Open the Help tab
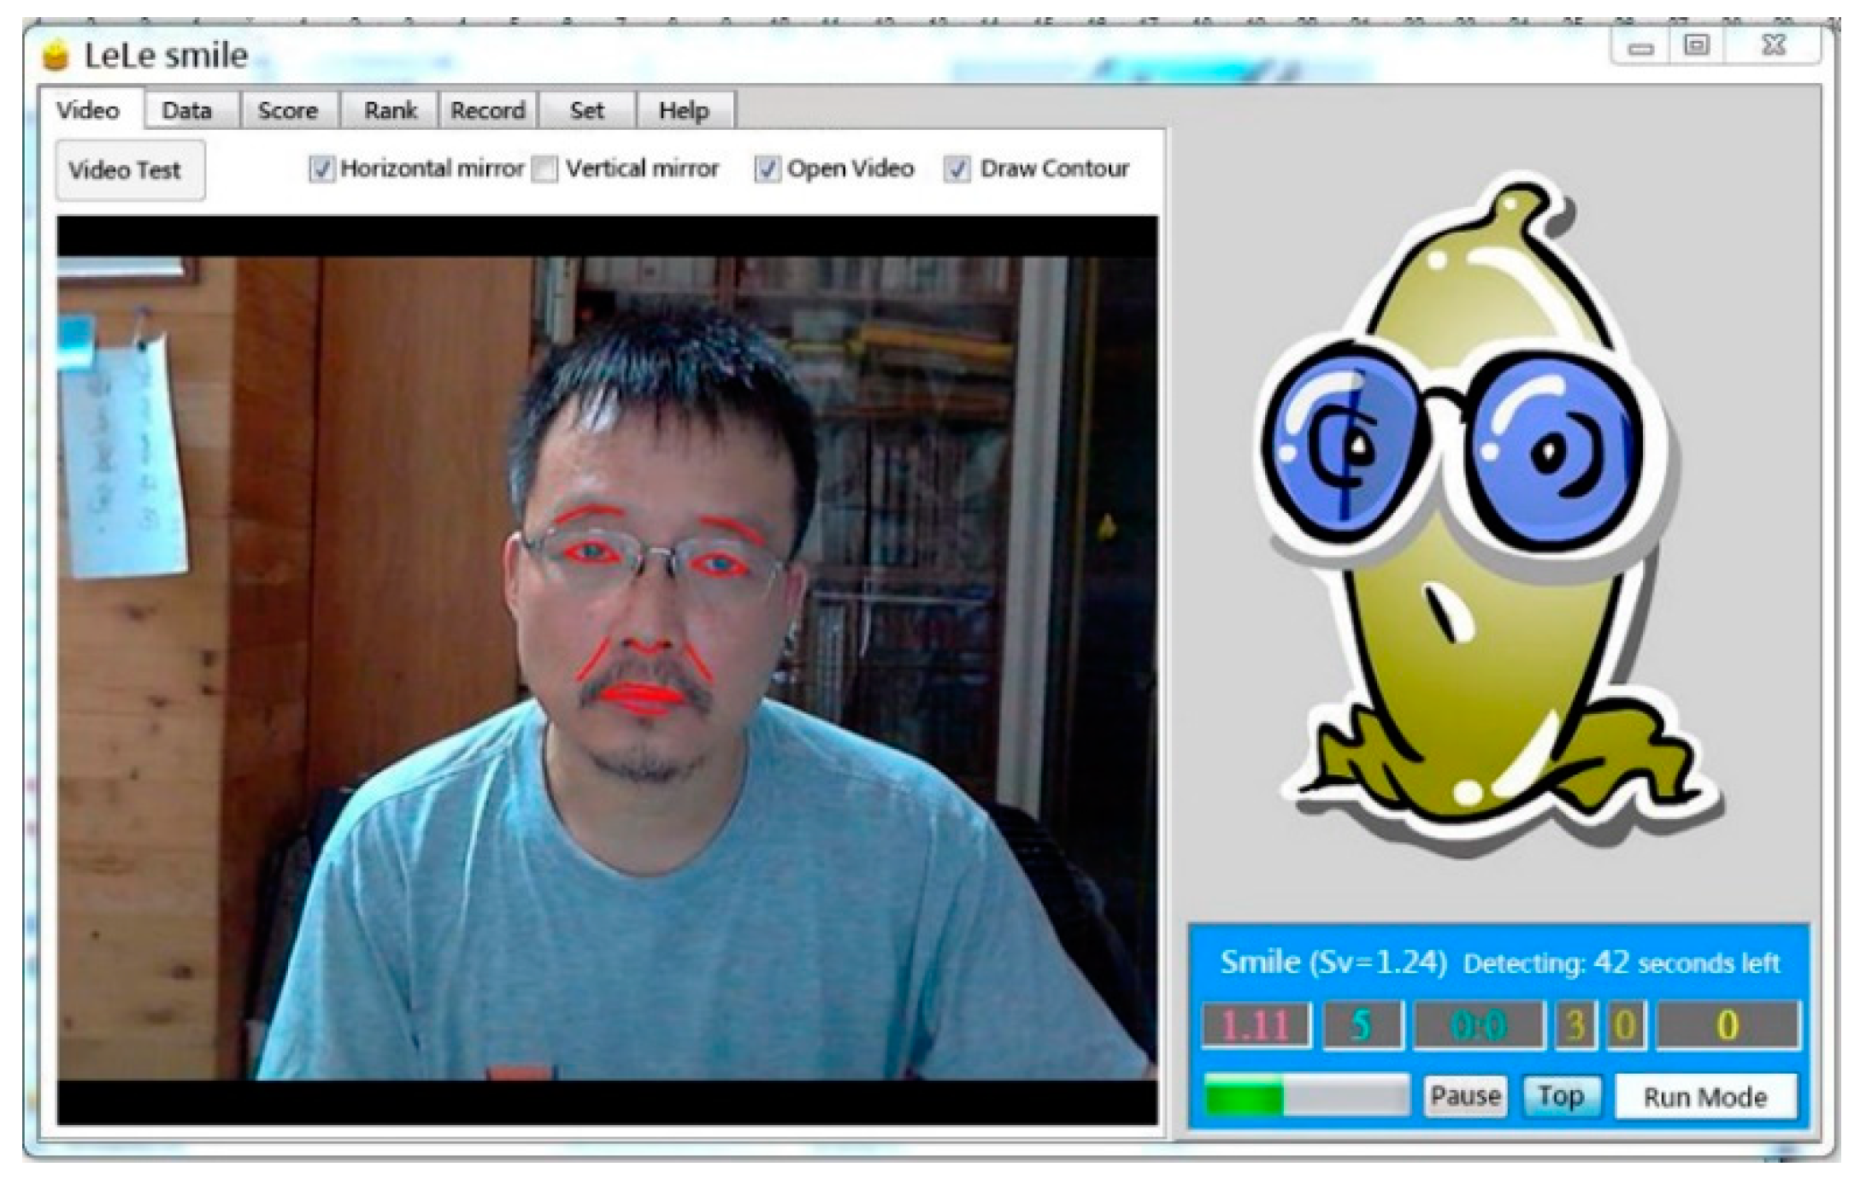 pyautogui.click(x=684, y=110)
